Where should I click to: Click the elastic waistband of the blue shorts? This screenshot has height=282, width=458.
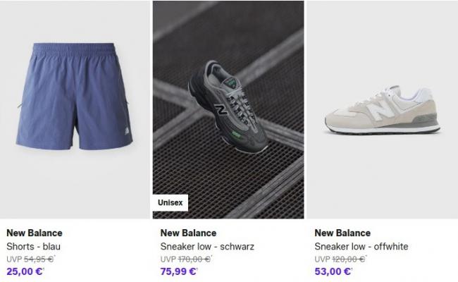(75, 50)
